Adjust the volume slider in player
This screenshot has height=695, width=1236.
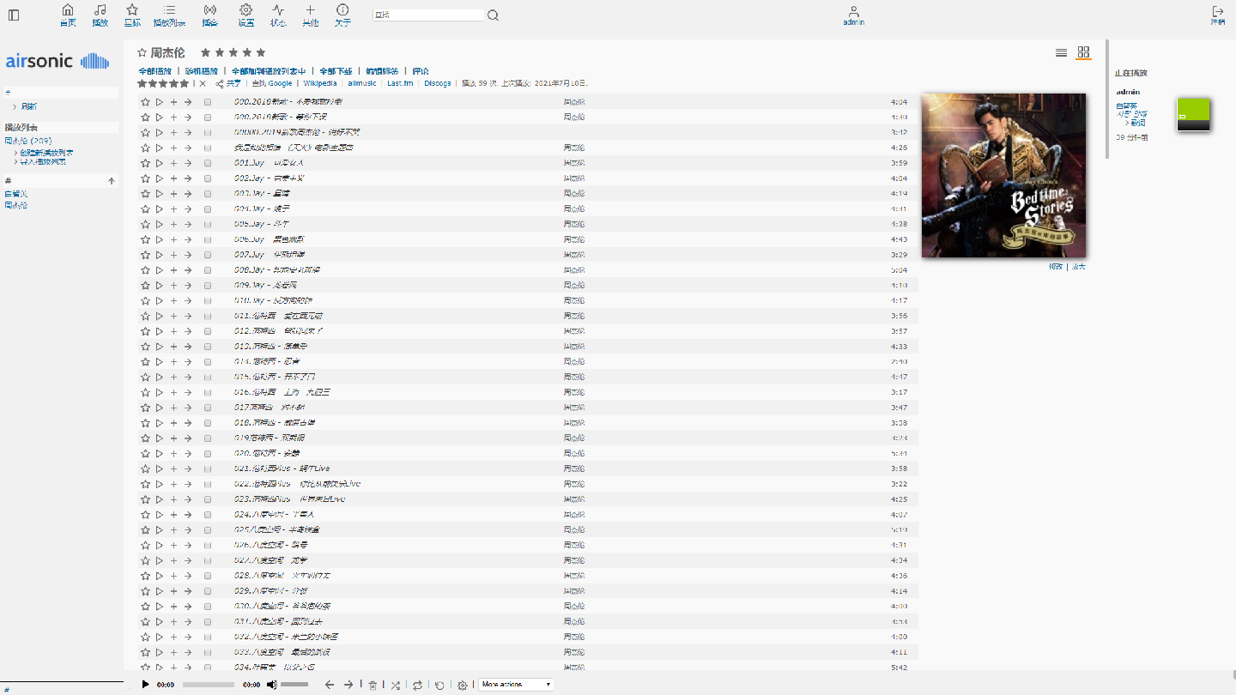coord(294,685)
